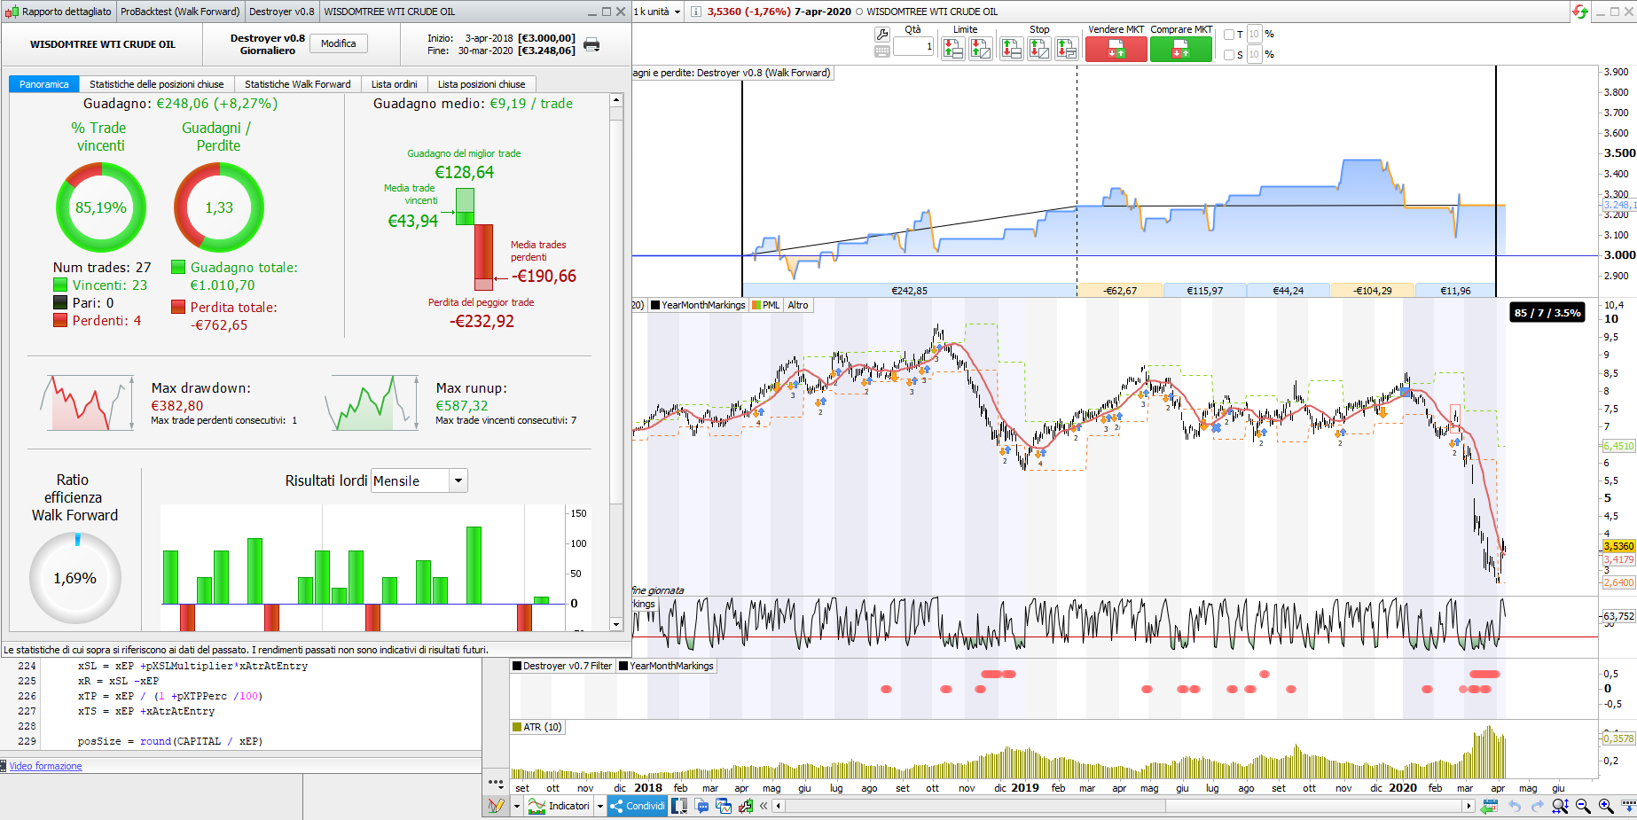The height and width of the screenshot is (820, 1637).
Task: Open the three-dots options menu
Action: coord(496,784)
